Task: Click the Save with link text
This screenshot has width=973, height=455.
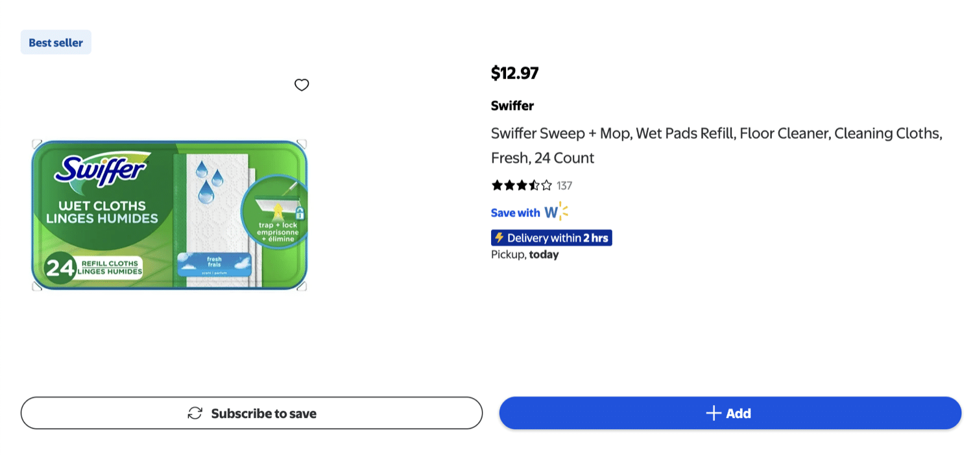Action: pyautogui.click(x=515, y=213)
